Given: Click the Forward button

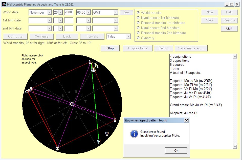Looking at the screenshot, I should (x=92, y=37).
